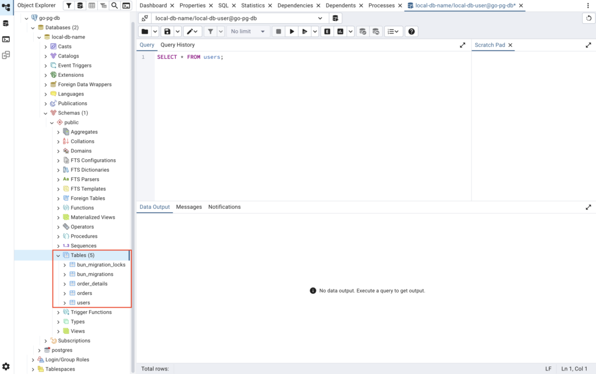The image size is (596, 374).
Task: Toggle the connection status icon
Action: coord(145,18)
